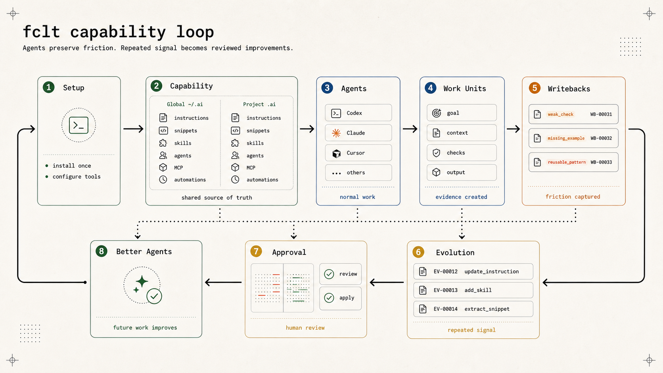The width and height of the screenshot is (663, 373).
Task: Tick the apply checkmark in Approval
Action: 329,298
